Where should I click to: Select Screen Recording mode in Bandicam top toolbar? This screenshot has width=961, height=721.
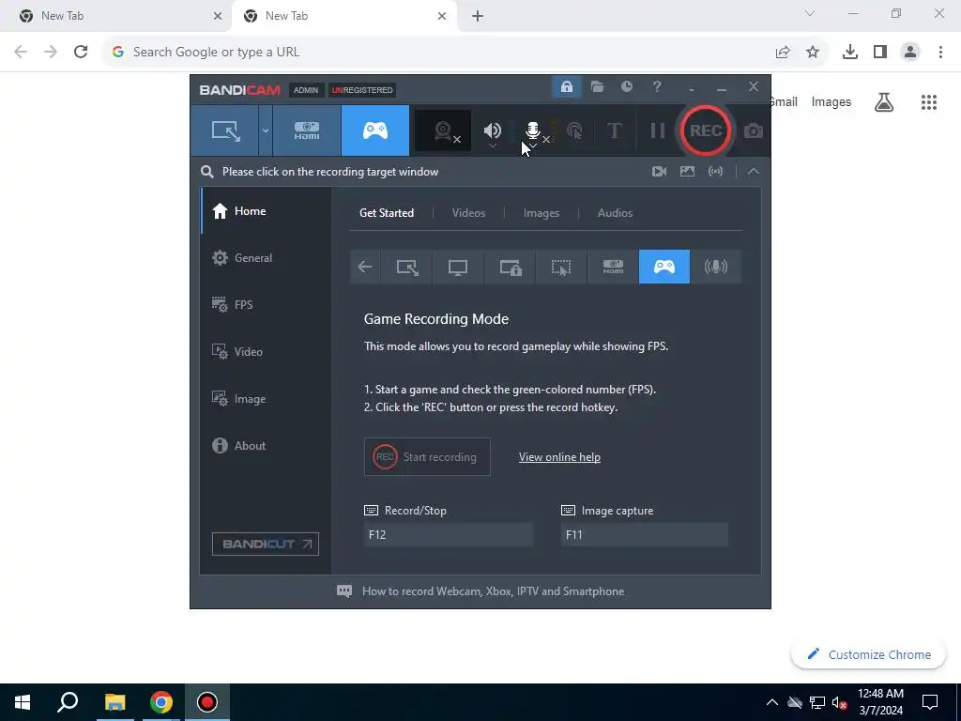(x=225, y=130)
